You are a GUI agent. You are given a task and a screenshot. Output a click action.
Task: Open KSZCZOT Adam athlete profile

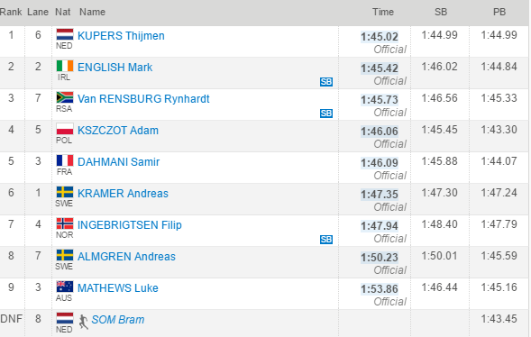[x=118, y=131]
